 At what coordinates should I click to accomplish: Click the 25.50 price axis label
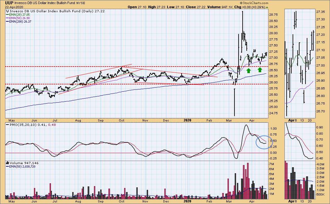[273, 95]
